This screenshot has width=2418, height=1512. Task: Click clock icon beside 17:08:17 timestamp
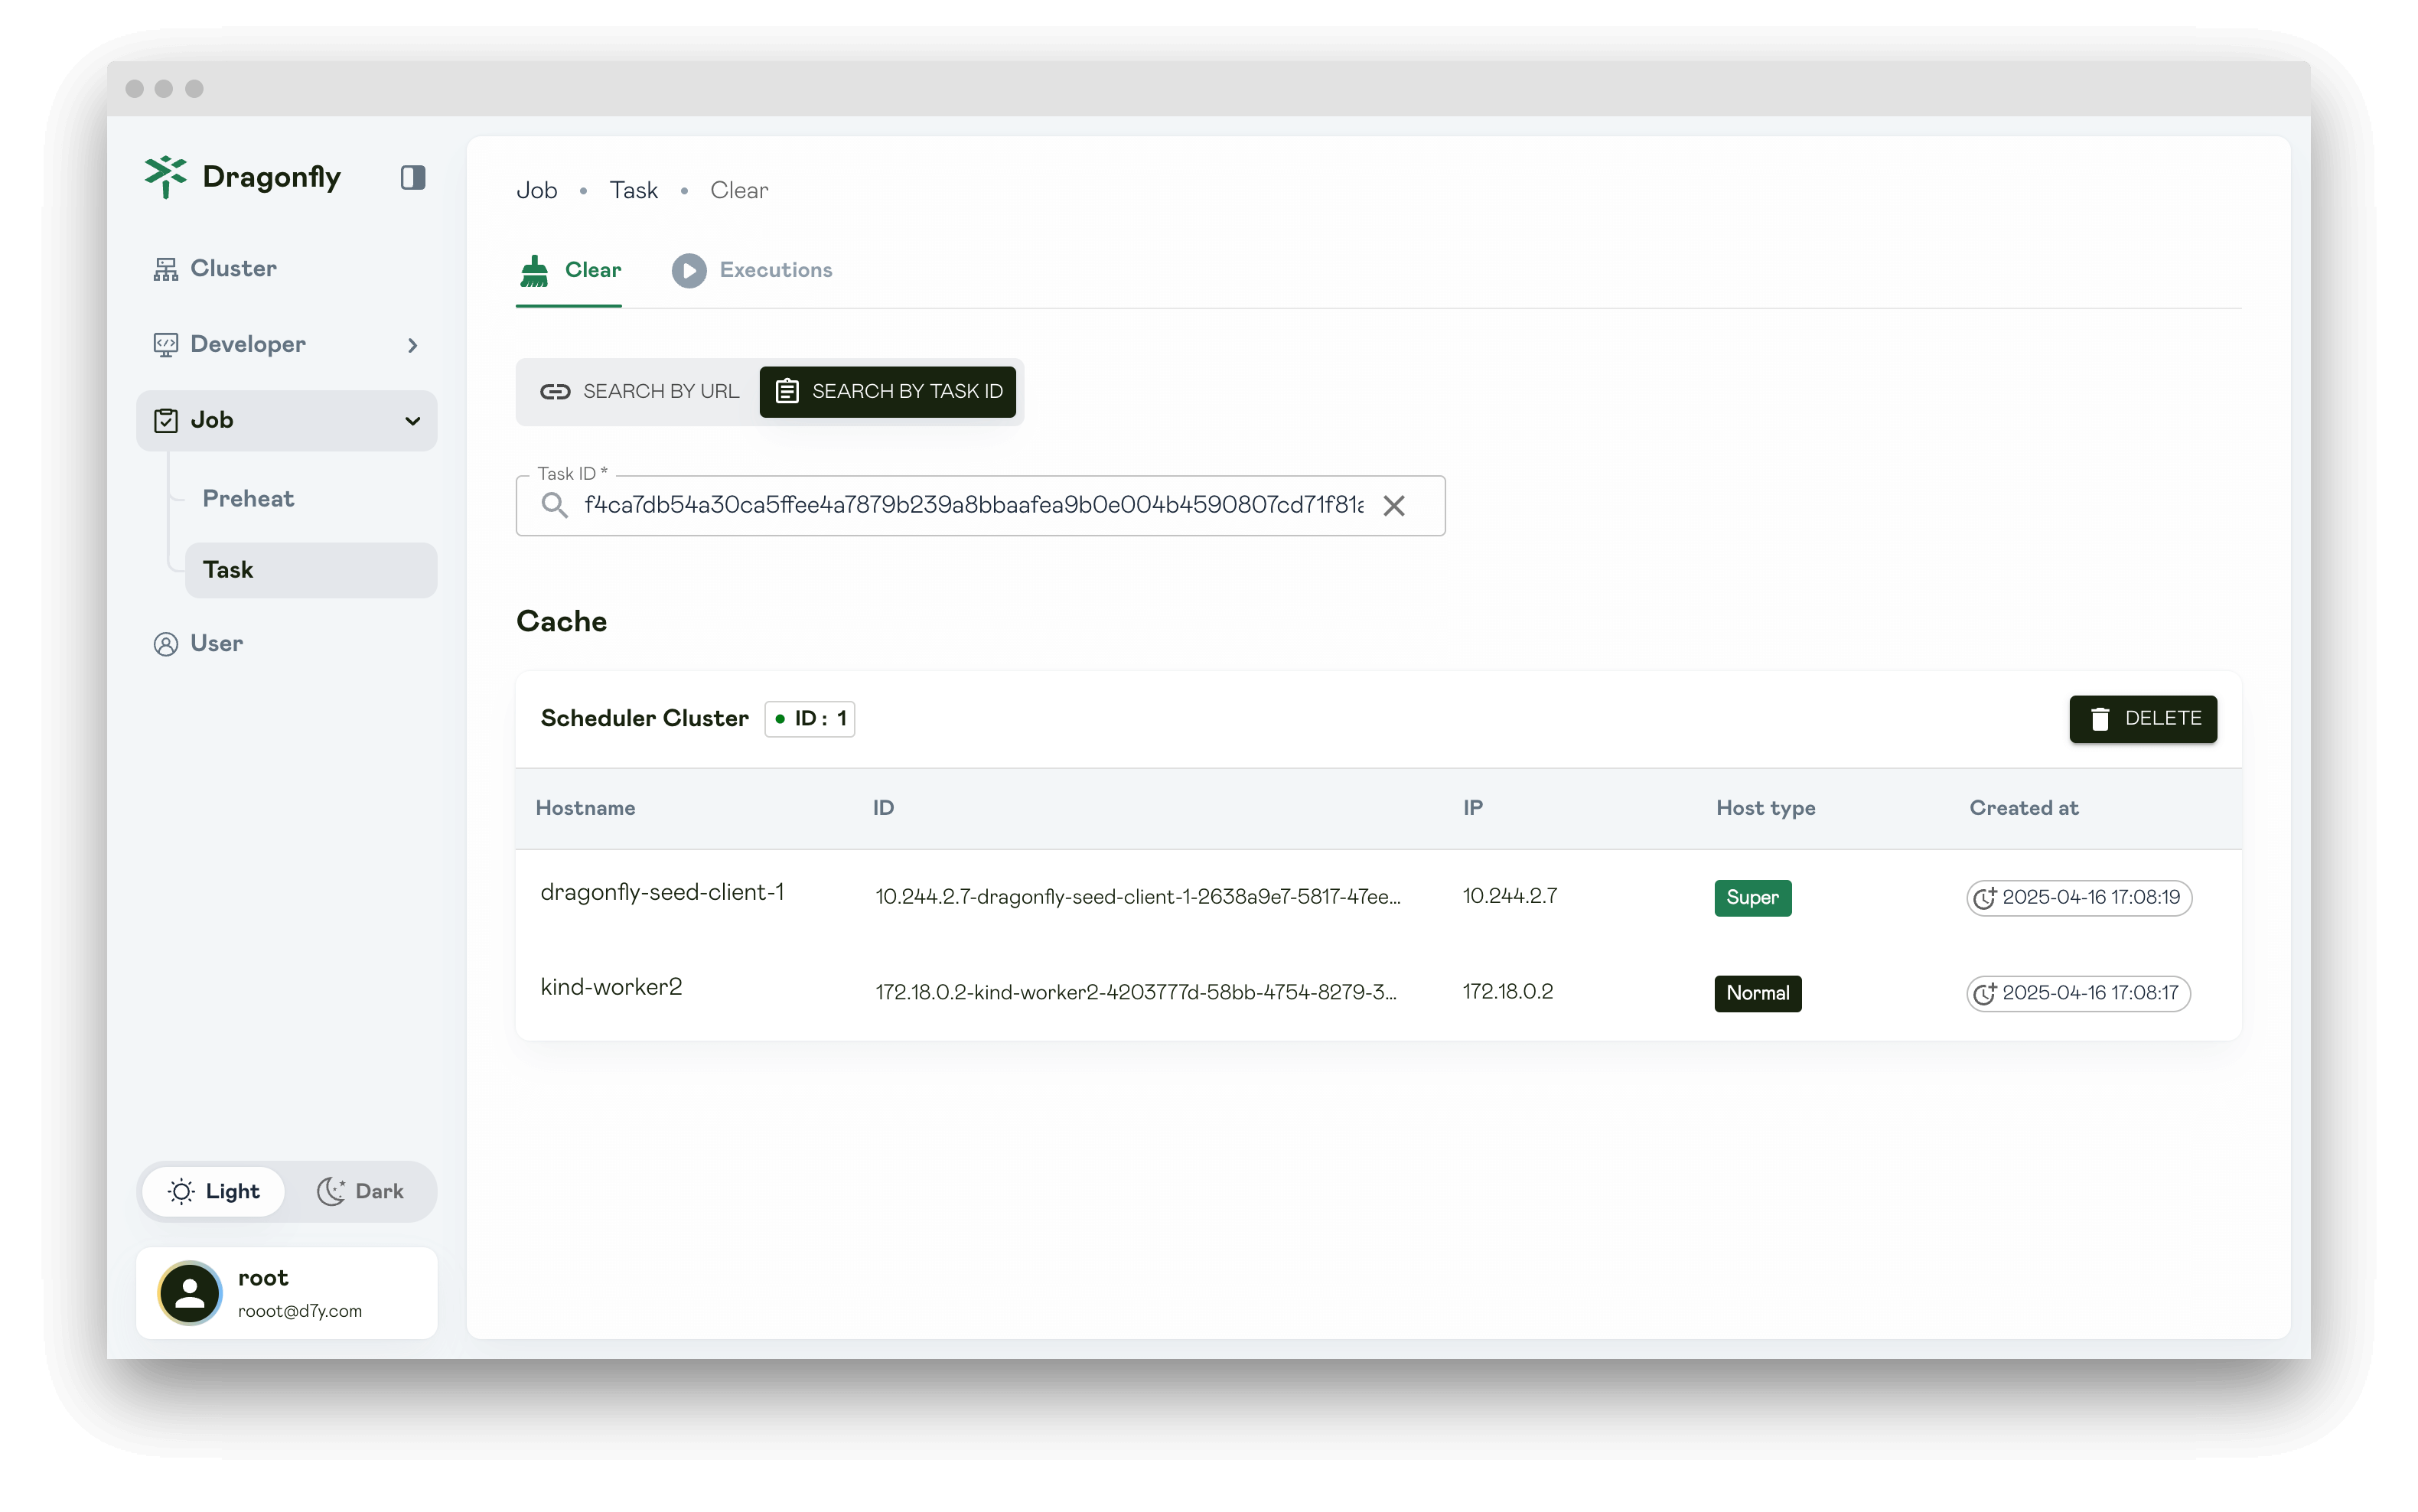(1985, 993)
